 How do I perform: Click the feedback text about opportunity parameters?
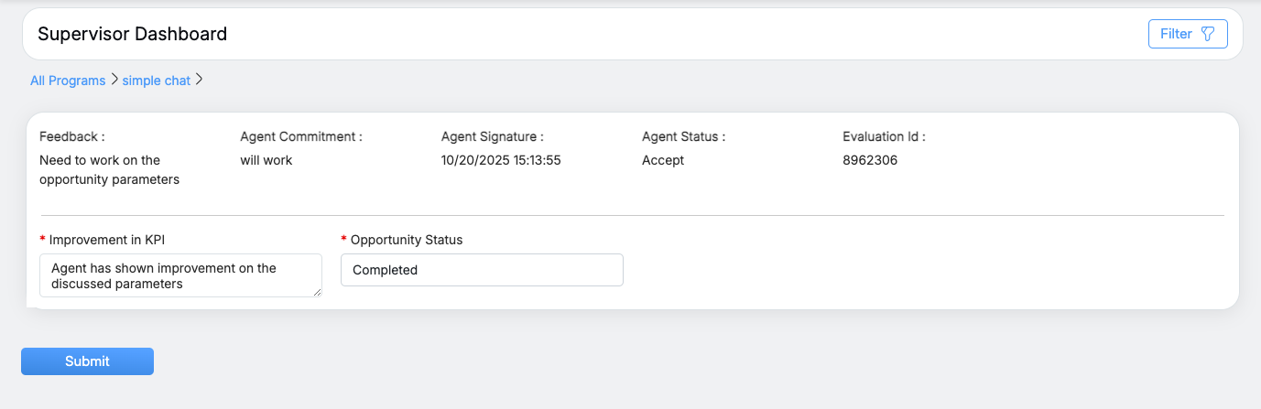point(109,169)
